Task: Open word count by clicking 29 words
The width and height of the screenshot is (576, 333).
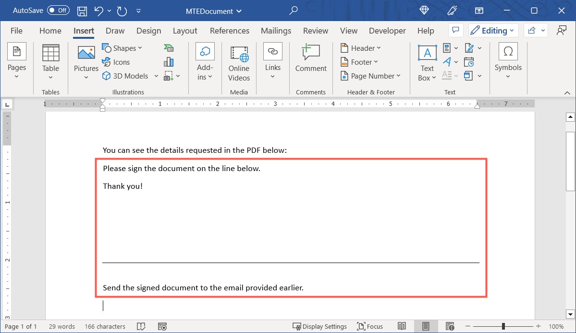Action: click(61, 326)
